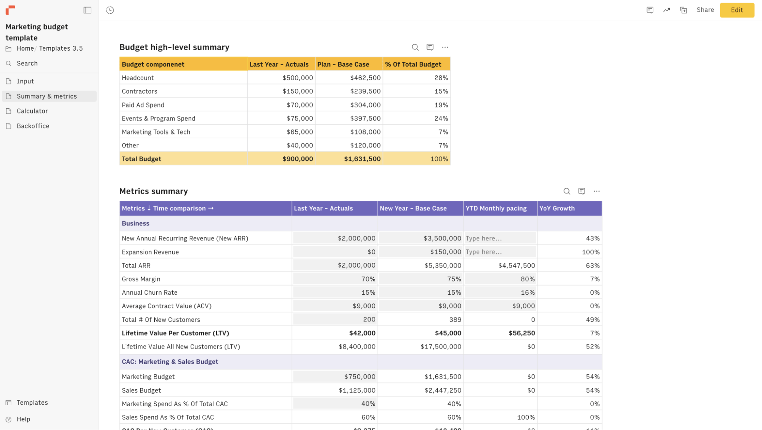The height and width of the screenshot is (430, 762).
Task: Click the Share button in top bar
Action: point(705,10)
